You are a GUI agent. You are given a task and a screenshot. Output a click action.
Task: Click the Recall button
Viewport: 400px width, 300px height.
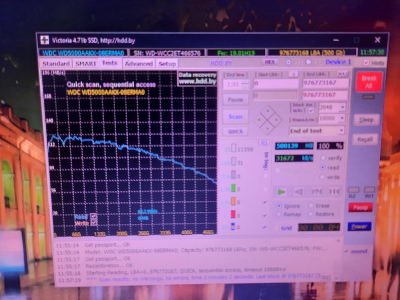pos(365,140)
